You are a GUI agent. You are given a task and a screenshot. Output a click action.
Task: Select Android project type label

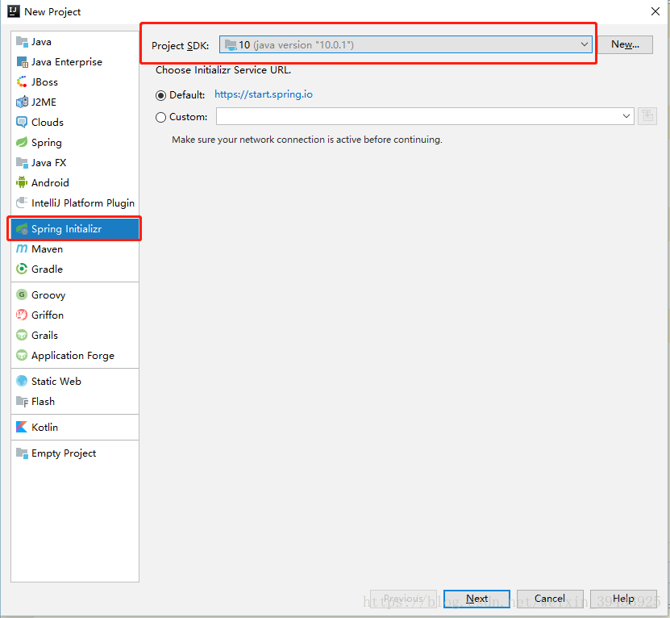pos(50,183)
